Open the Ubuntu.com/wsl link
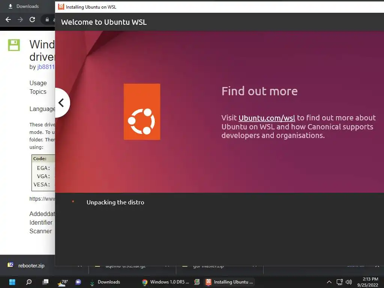This screenshot has width=384, height=288. [267, 118]
